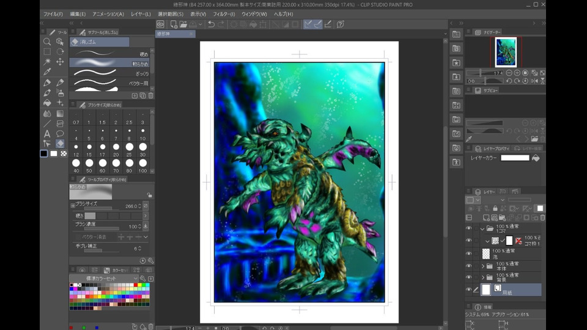The image size is (587, 330).
Task: Open file via command bar folder icon
Action: [x=183, y=24]
